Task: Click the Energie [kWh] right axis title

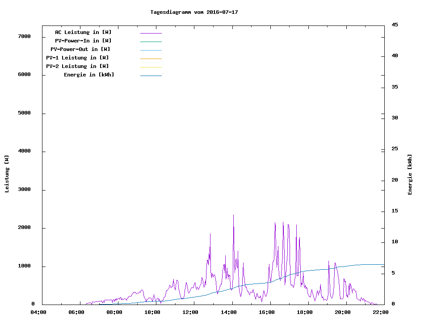Action: click(410, 174)
